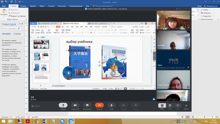Click Формат по образцу button
The height and width of the screenshot is (124, 220).
17,16
